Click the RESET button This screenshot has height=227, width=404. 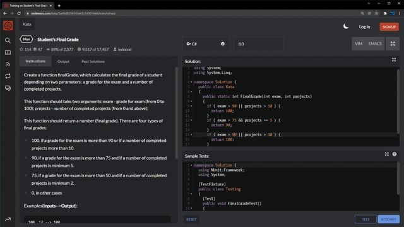click(x=191, y=219)
